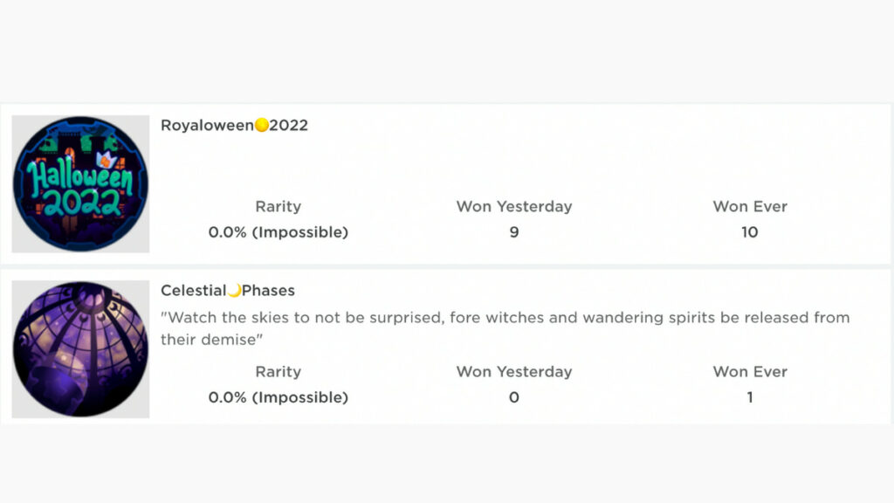
Task: Select Royaloween 0.0% (Impossible) rarity value
Action: [x=279, y=232]
